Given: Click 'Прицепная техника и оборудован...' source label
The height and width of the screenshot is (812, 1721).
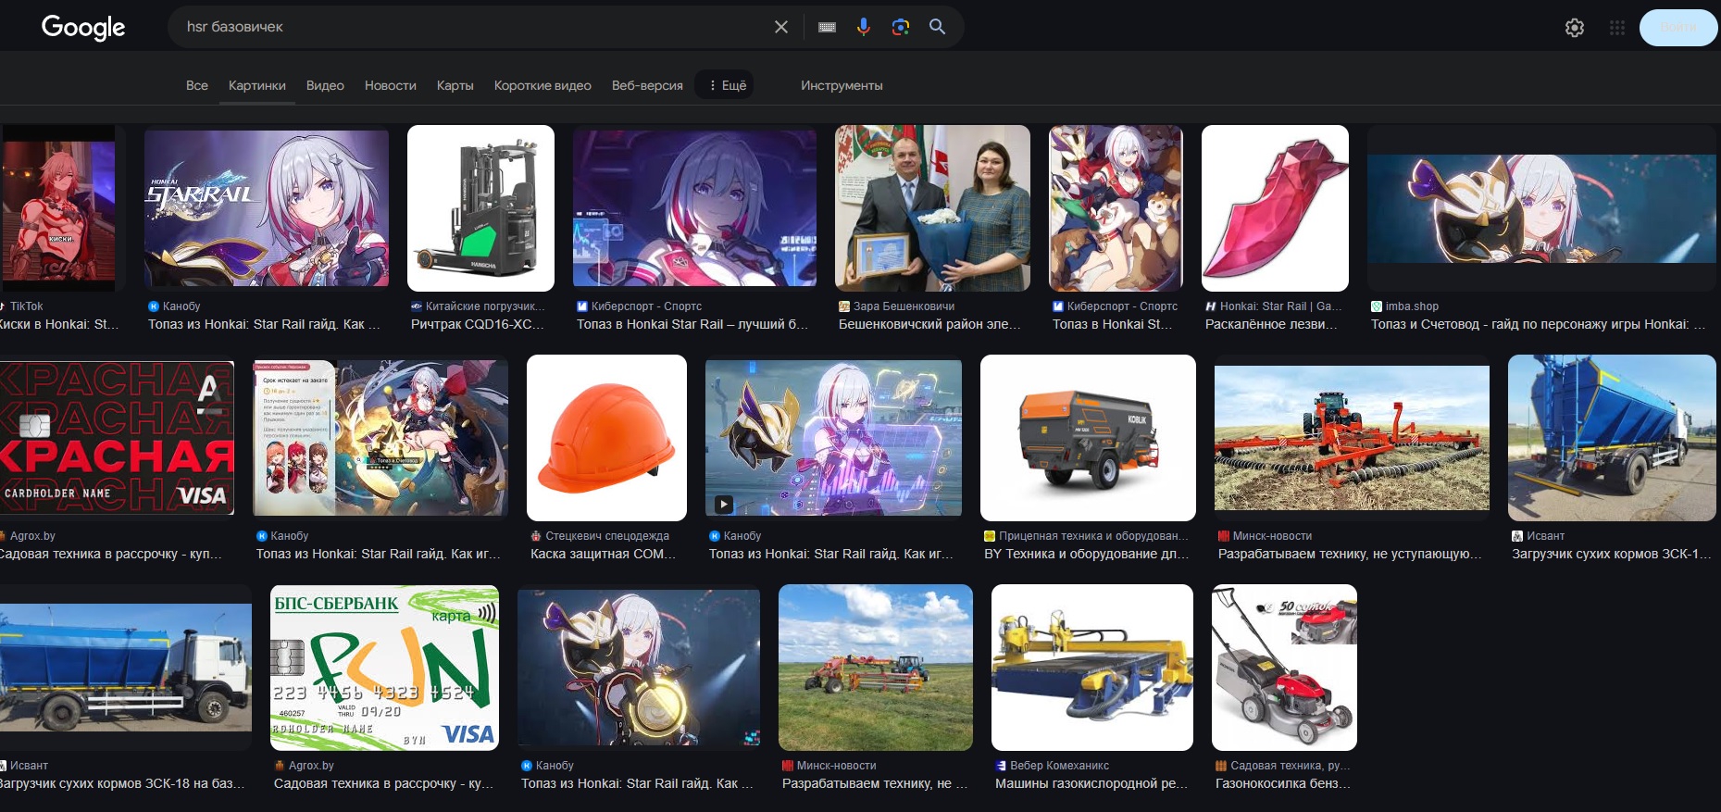Looking at the screenshot, I should pyautogui.click(x=1093, y=536).
